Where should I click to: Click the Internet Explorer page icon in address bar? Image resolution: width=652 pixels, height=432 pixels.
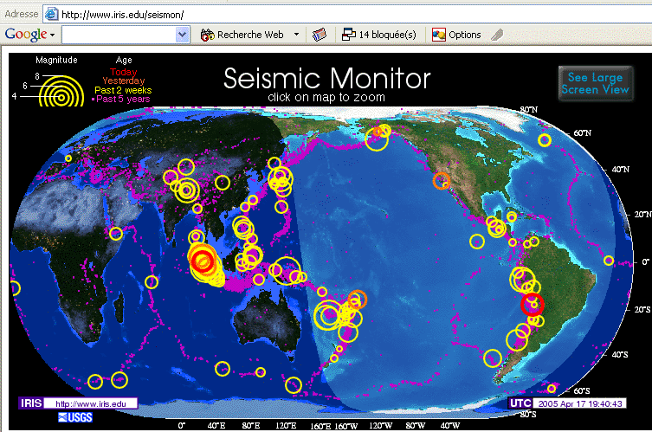[51, 14]
